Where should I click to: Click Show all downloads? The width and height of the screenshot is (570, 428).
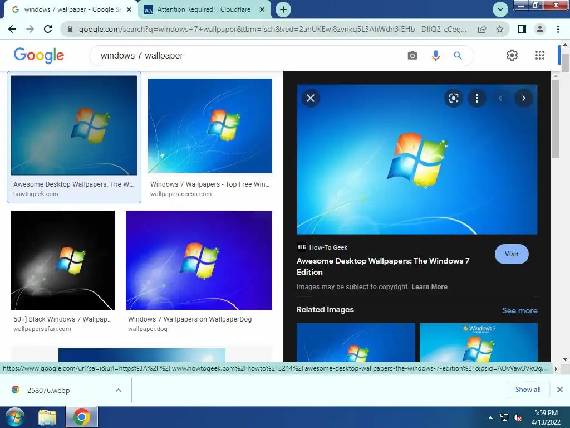[528, 390]
